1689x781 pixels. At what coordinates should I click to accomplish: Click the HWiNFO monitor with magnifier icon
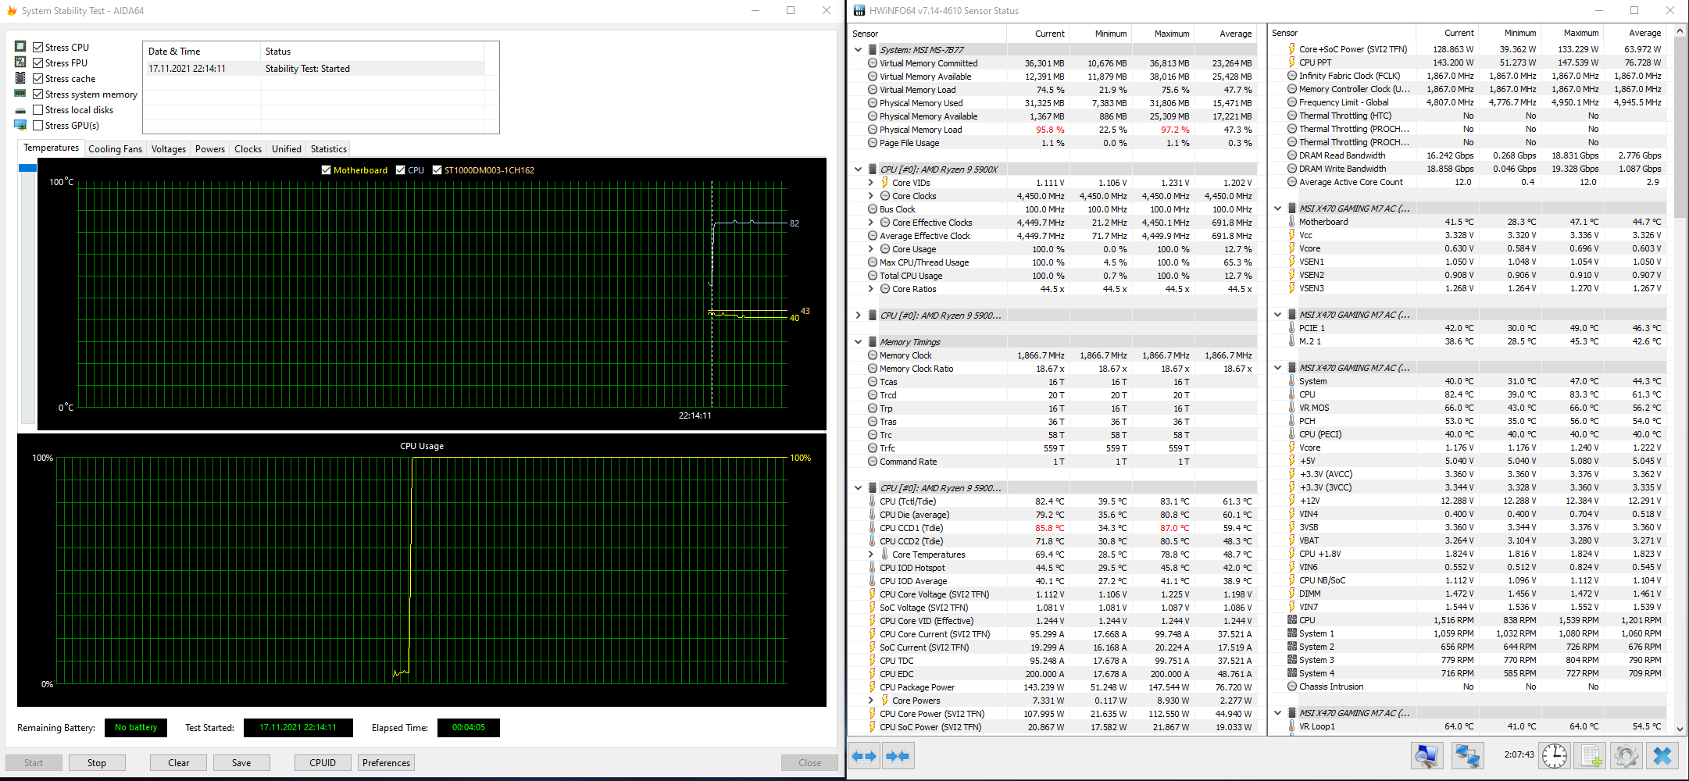tap(1427, 756)
